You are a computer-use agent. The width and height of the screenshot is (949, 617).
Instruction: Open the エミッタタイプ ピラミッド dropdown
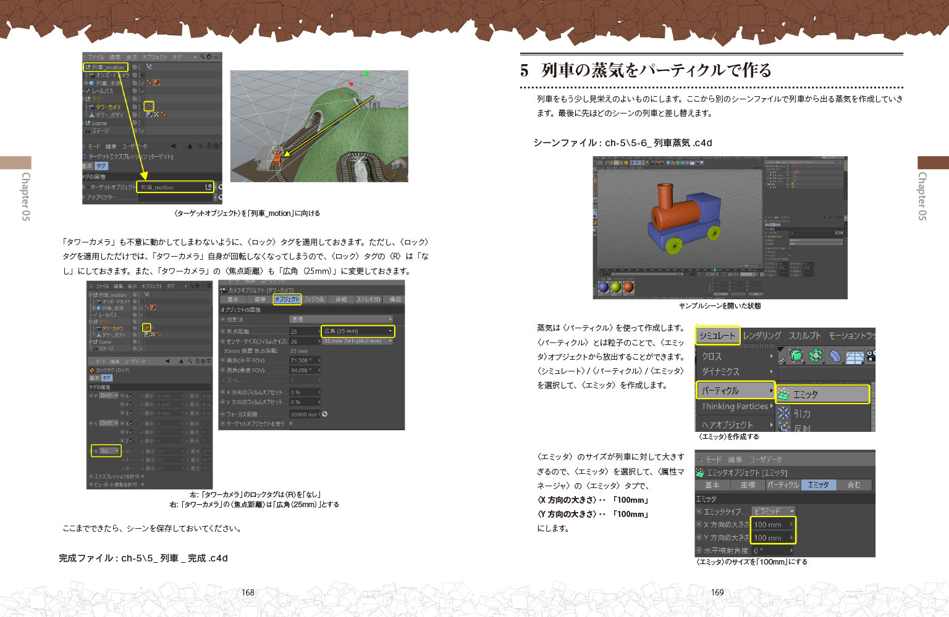773,511
